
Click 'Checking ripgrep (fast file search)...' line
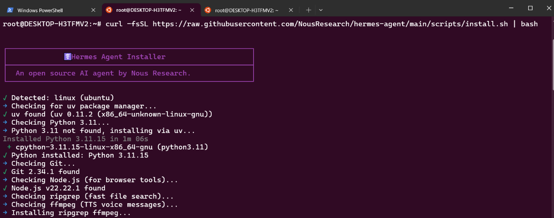point(88,196)
